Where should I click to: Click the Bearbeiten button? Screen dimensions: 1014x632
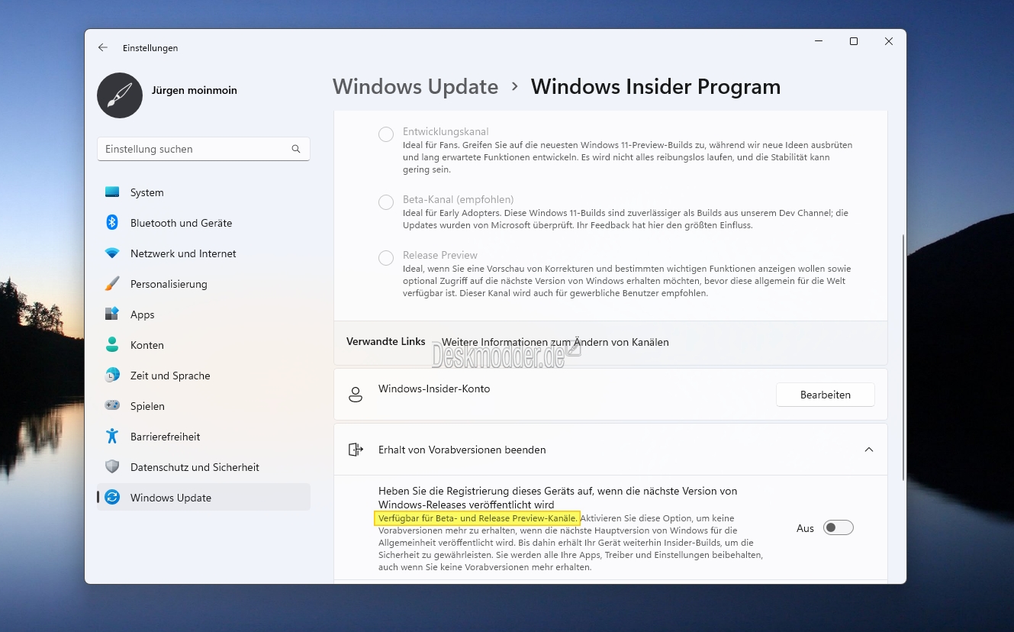point(826,395)
